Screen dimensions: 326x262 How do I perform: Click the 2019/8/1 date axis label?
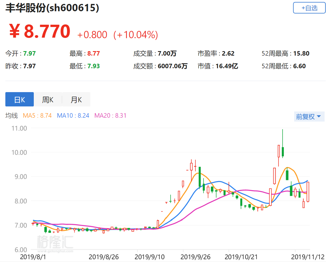tap(33, 257)
